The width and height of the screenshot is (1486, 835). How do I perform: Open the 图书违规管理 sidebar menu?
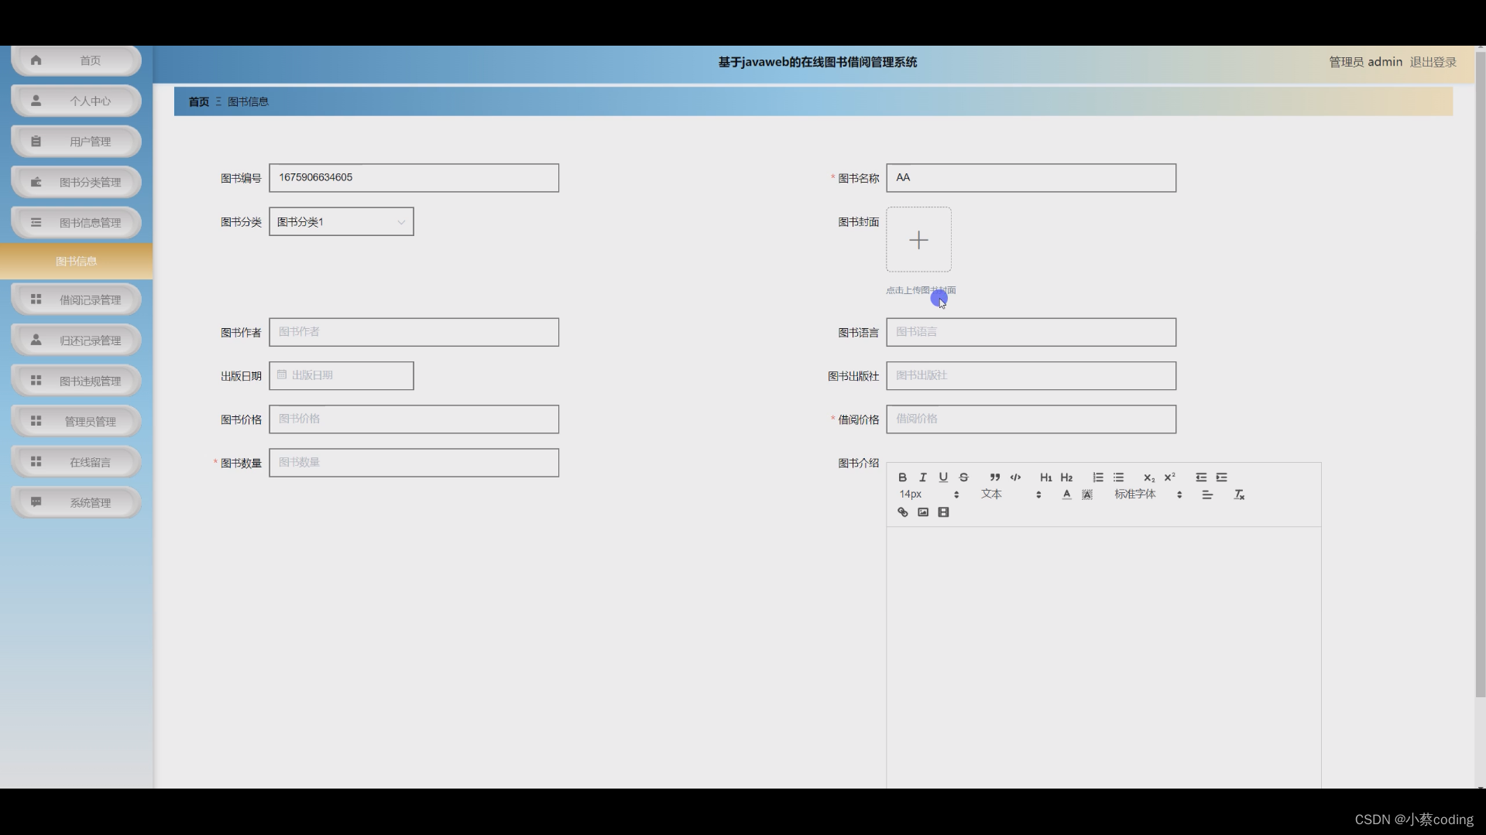[76, 381]
